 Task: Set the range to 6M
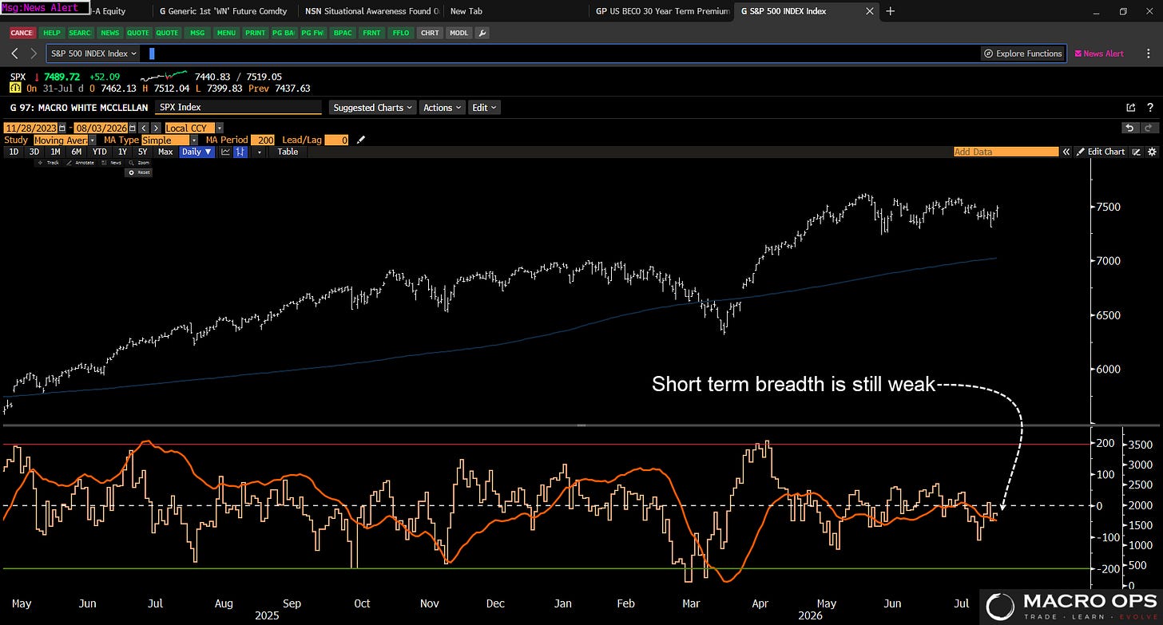(x=76, y=152)
